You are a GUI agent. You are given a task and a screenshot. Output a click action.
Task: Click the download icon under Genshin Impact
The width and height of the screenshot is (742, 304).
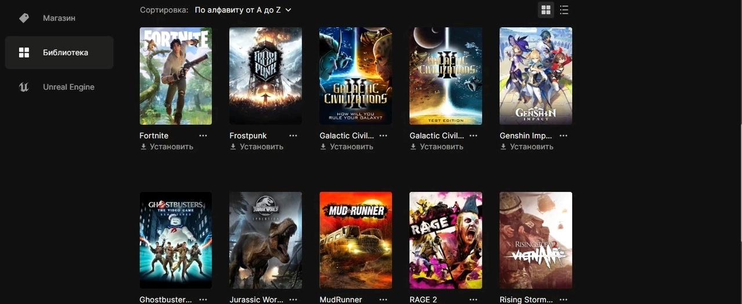point(503,147)
